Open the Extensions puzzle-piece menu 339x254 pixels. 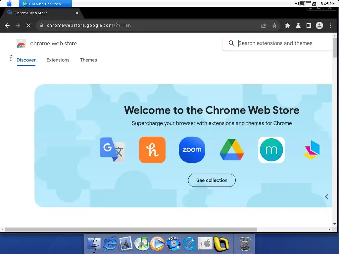(288, 25)
